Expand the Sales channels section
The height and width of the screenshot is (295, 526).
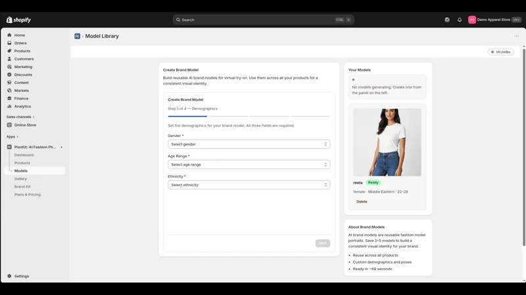[20, 117]
